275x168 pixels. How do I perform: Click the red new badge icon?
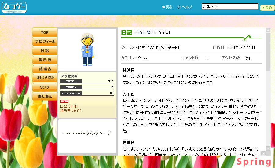(64, 101)
